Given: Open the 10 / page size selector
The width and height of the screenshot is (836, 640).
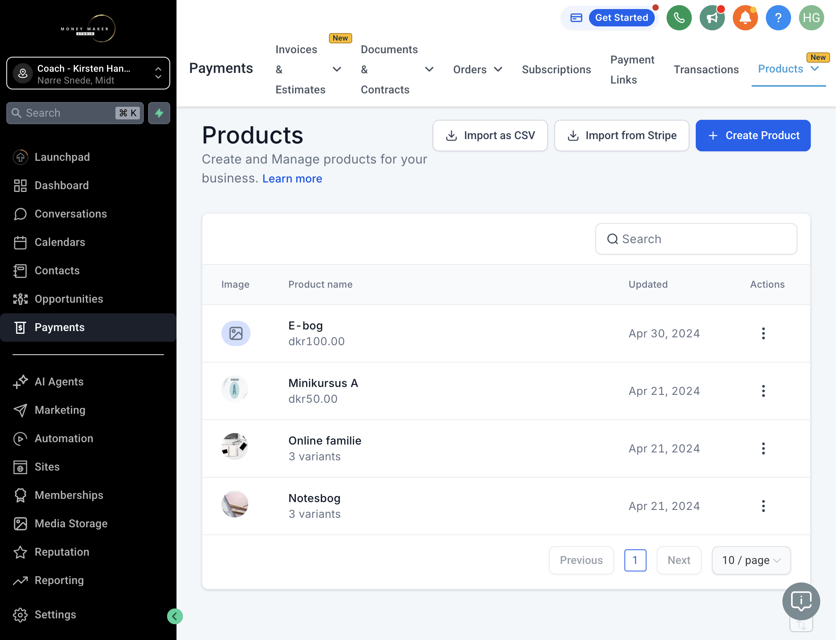Looking at the screenshot, I should (x=751, y=560).
